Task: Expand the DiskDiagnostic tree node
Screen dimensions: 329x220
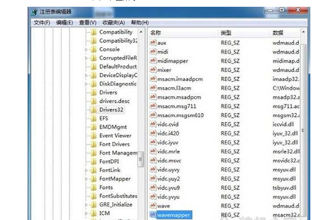Action: pos(86,84)
